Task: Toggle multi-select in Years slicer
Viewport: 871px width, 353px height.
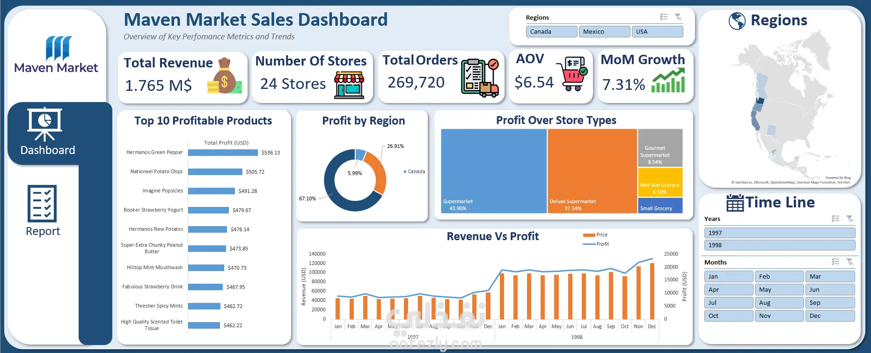Action: (835, 219)
